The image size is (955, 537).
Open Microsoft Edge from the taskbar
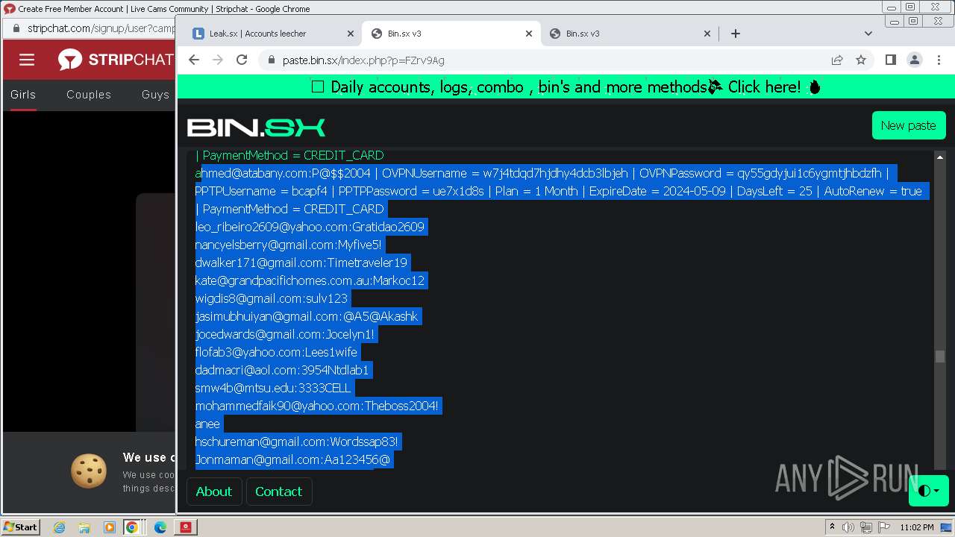160,527
